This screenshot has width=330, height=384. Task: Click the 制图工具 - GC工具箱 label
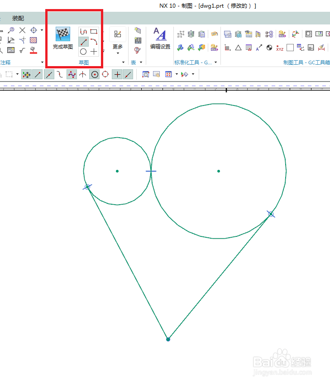[306, 62]
